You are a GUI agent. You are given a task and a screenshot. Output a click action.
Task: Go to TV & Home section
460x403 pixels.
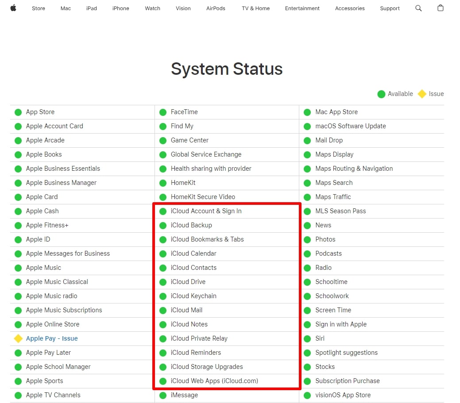(255, 8)
